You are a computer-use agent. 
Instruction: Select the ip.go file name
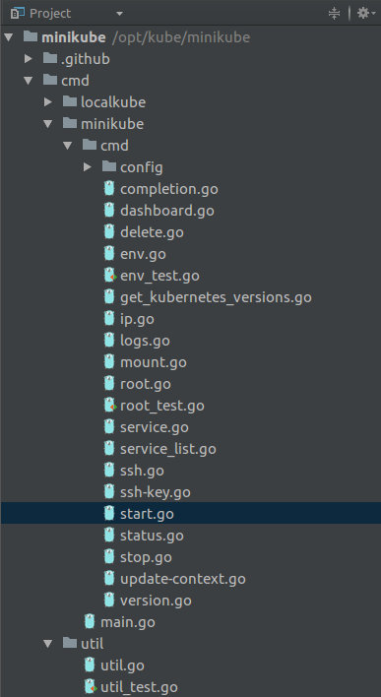[x=137, y=319]
